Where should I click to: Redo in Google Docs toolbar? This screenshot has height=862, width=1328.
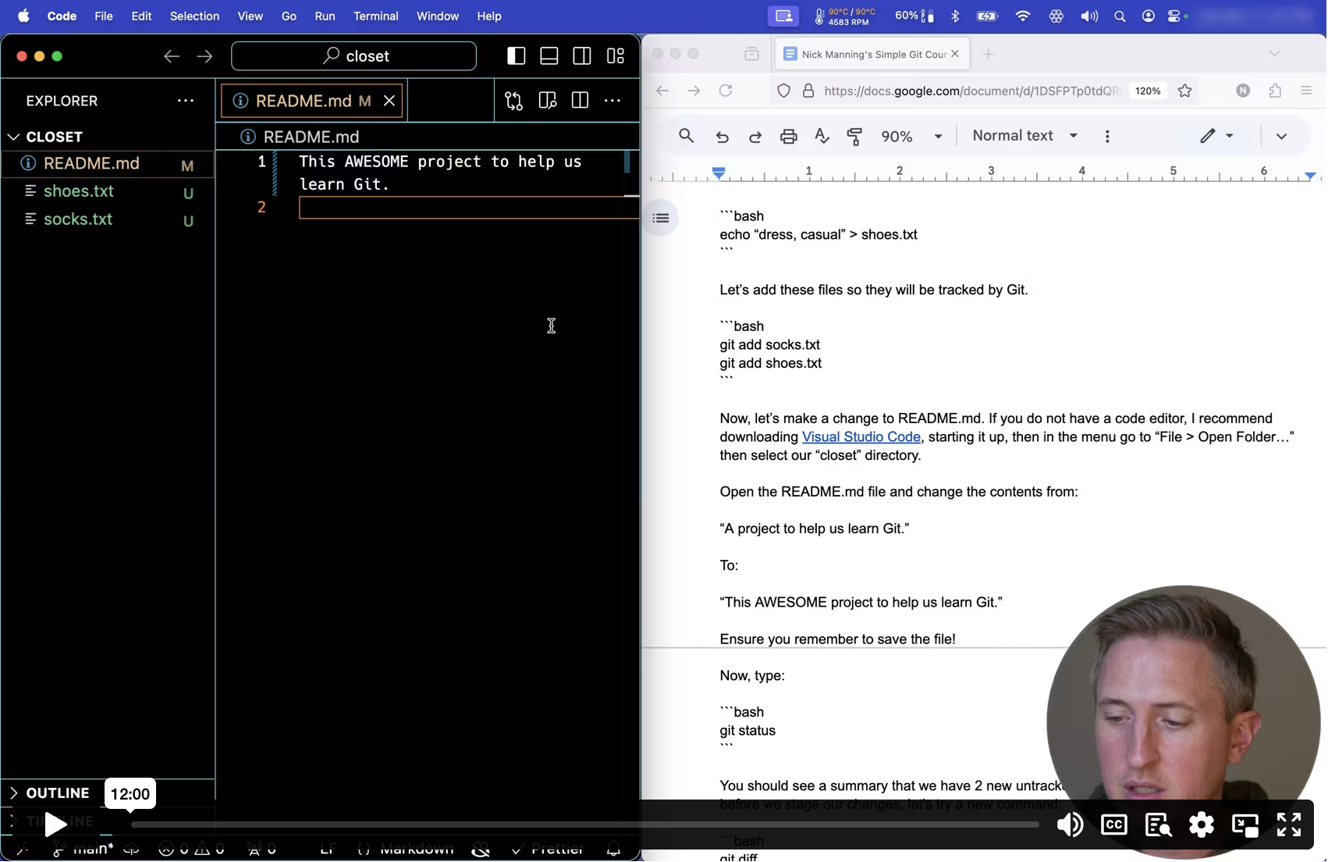pyautogui.click(x=755, y=137)
